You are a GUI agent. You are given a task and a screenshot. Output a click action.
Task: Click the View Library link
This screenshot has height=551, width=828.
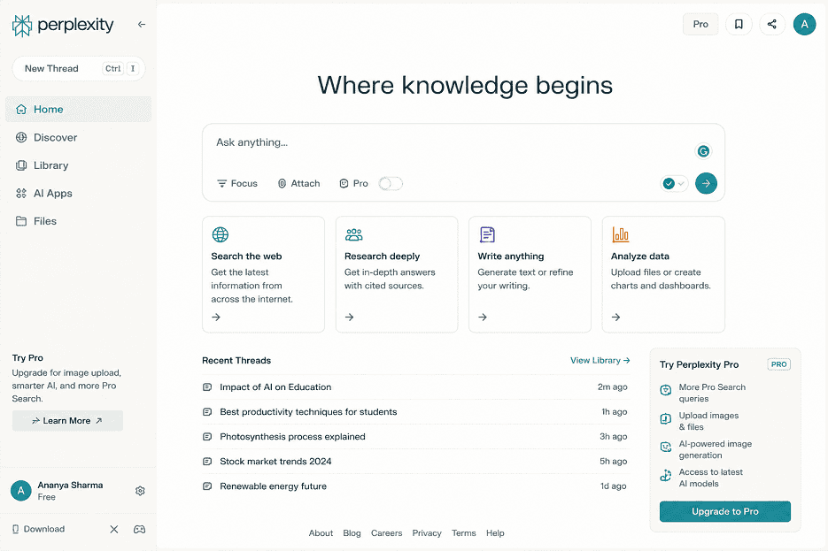tap(600, 360)
